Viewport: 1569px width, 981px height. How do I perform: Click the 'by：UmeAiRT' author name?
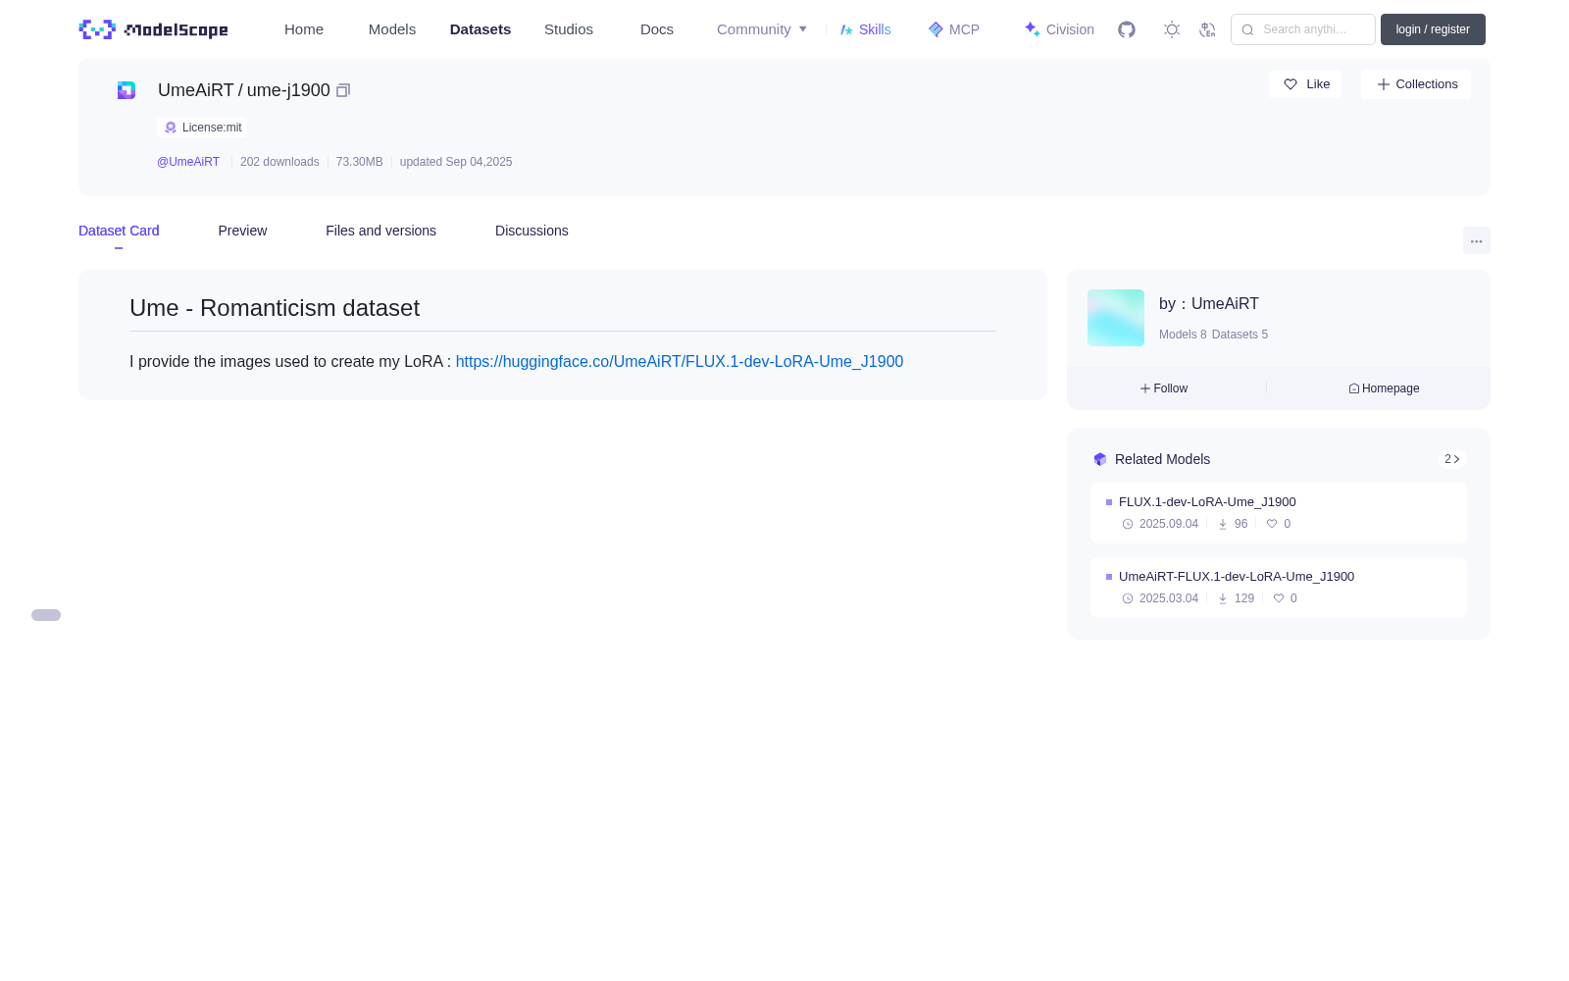click(1209, 304)
